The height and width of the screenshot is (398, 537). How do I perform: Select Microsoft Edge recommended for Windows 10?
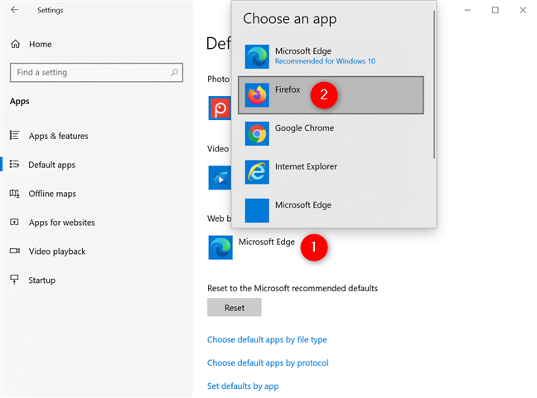click(331, 56)
